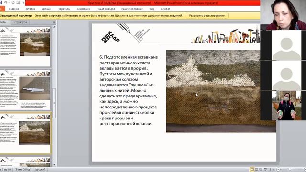Switch to Reading view icon in status bar
Image resolution: width=306 pixels, height=172 pixels.
261,169
